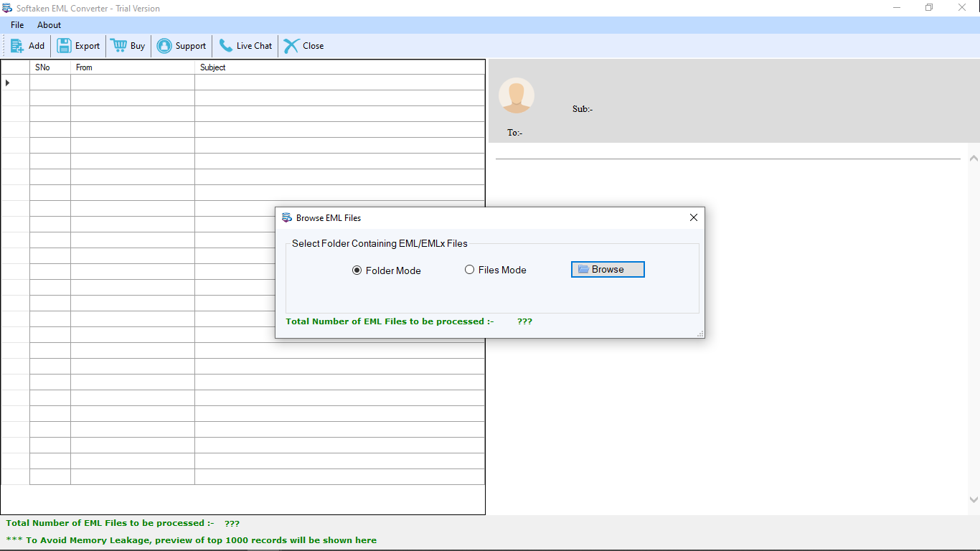Click the Subject column header
This screenshot has height=551, width=980.
tap(339, 67)
